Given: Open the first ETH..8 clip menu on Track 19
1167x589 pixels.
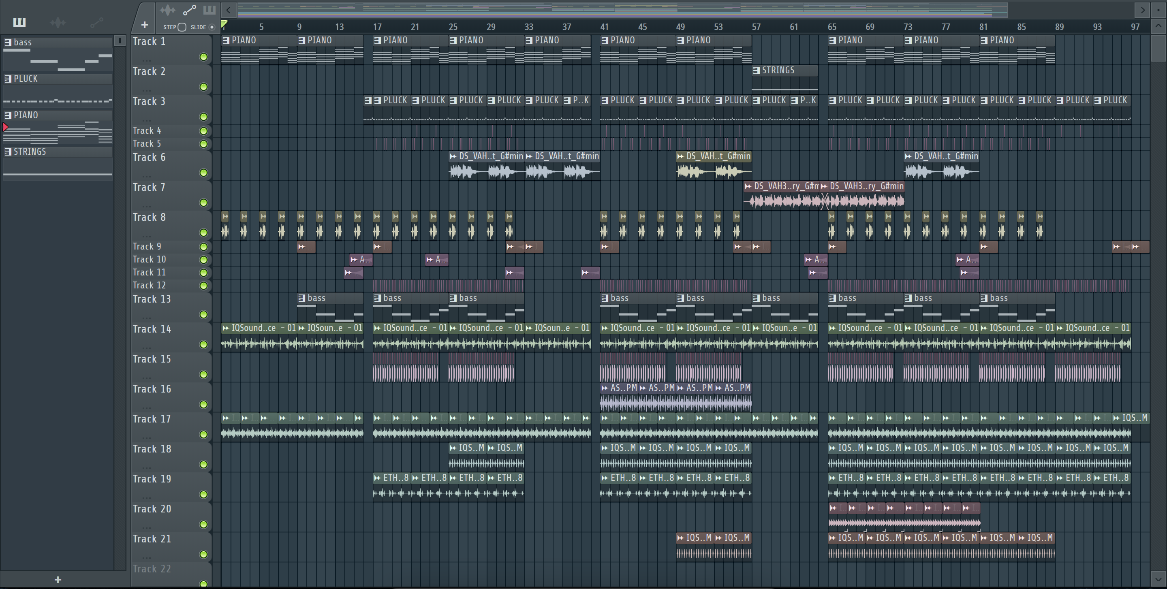Looking at the screenshot, I should (377, 478).
